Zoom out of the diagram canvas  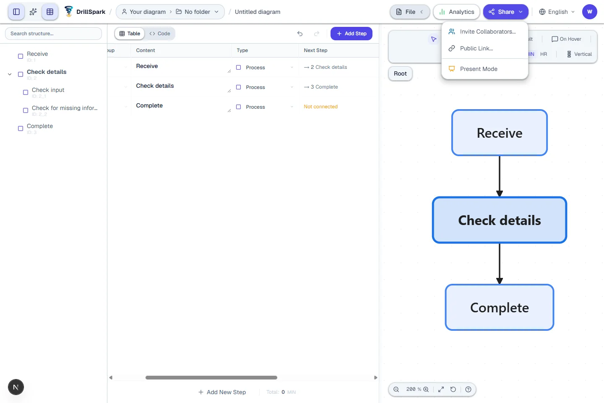click(396, 390)
